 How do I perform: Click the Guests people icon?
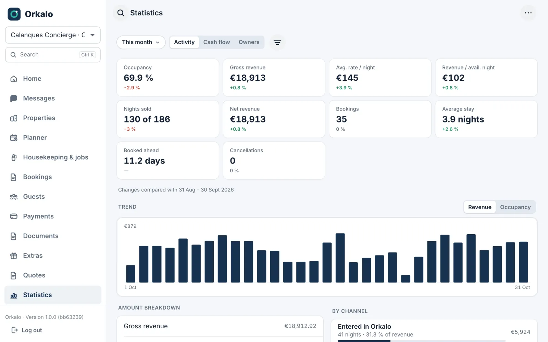click(x=14, y=197)
